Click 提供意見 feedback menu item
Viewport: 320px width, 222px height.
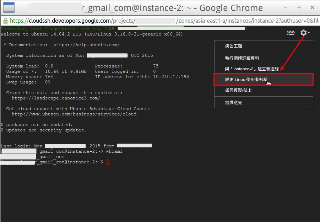tap(264, 103)
